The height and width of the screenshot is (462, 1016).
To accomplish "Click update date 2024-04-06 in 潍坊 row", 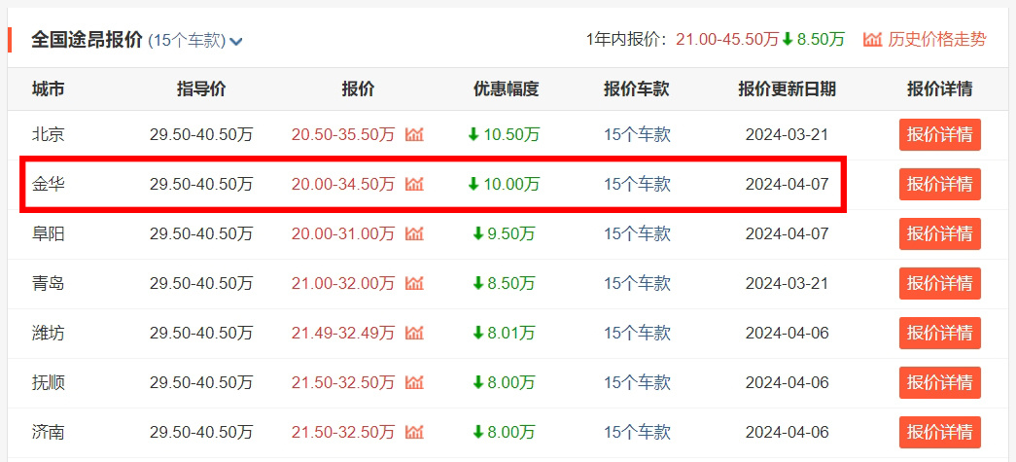I will 787,333.
